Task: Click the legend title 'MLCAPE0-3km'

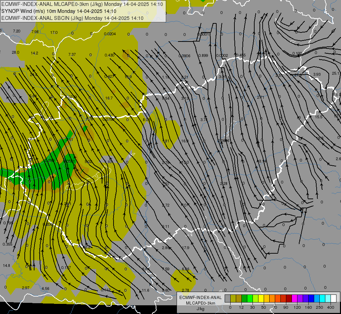Action: pyautogui.click(x=200, y=303)
